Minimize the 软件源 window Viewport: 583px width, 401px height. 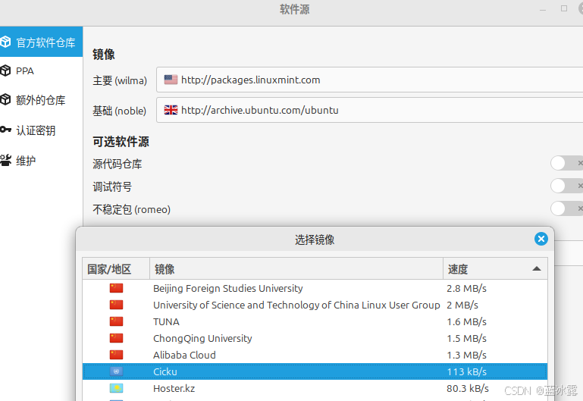pos(543,9)
